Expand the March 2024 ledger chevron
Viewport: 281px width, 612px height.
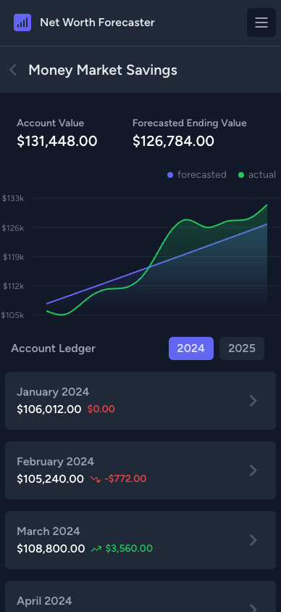tap(253, 540)
